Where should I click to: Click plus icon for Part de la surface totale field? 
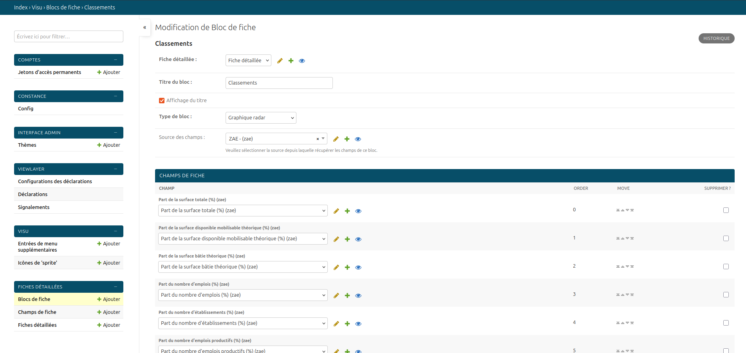tap(347, 211)
